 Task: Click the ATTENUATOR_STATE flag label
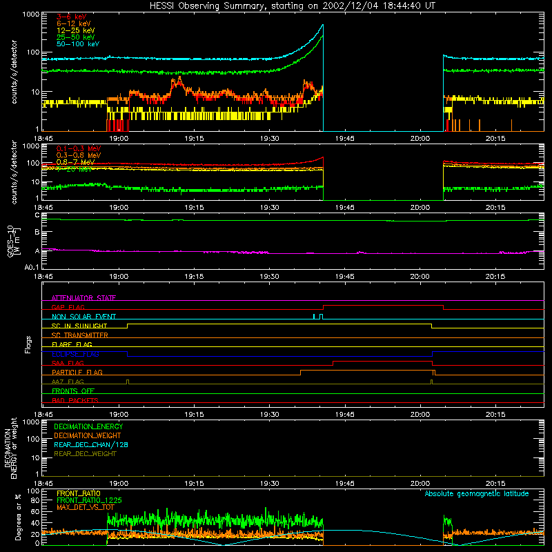pos(83,298)
